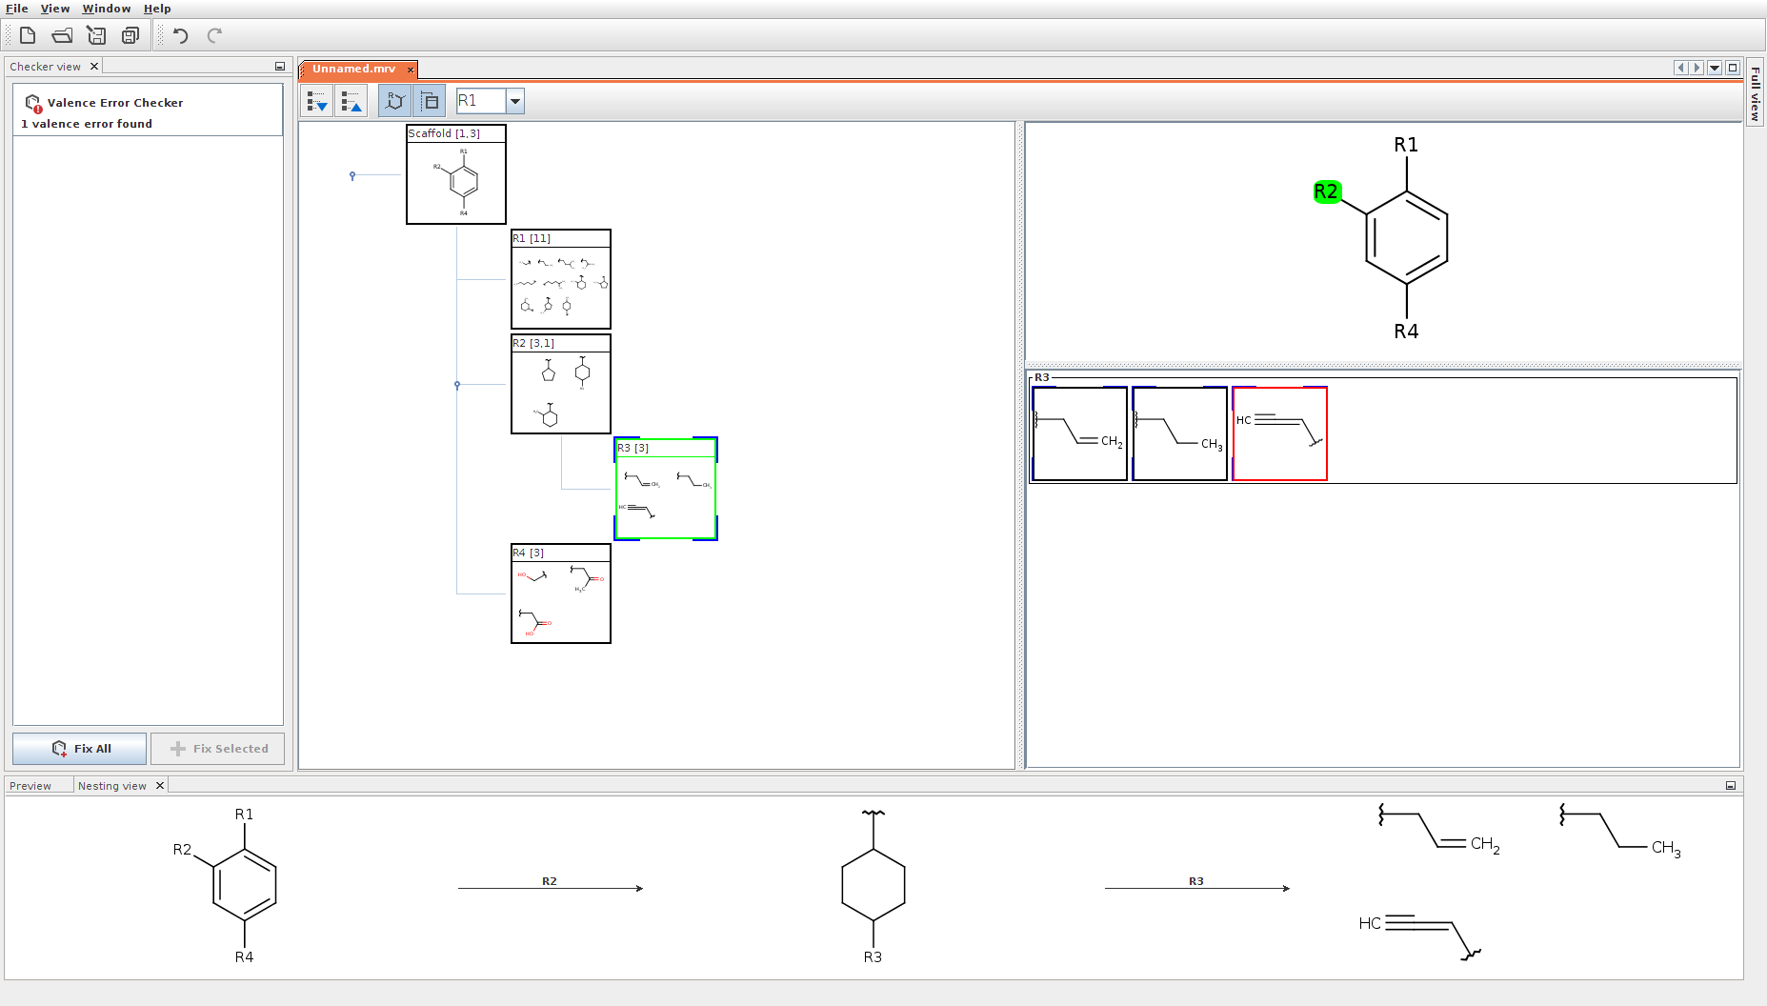This screenshot has height=1006, width=1767.
Task: Click the collapse-all tree icon with up arrow
Action: point(351,101)
